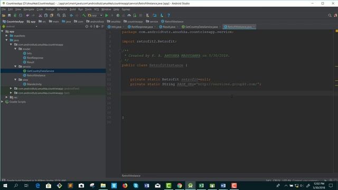Screen dimensions: 338x190
Task: Open the Navigate menu
Action: [x=29, y=9]
